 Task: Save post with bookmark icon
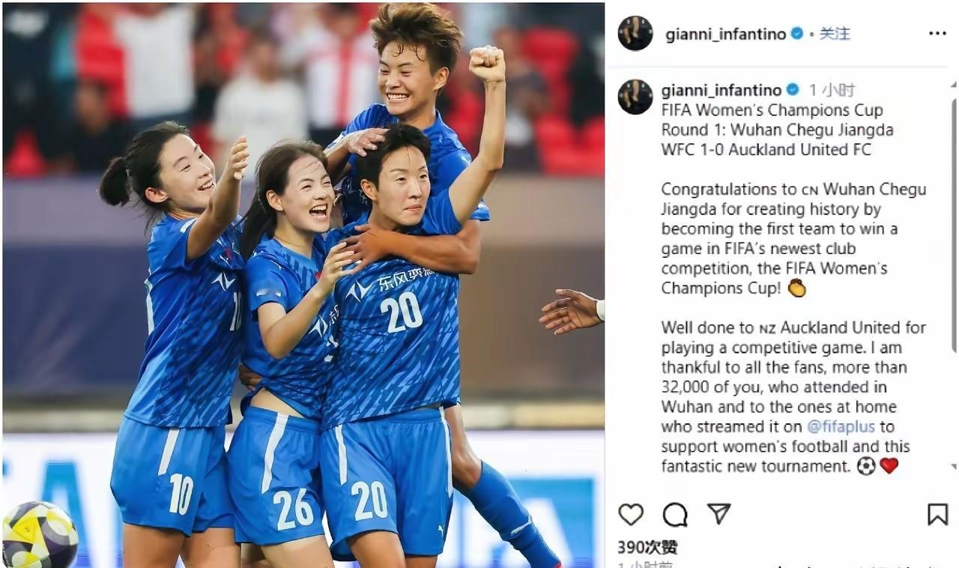937,514
